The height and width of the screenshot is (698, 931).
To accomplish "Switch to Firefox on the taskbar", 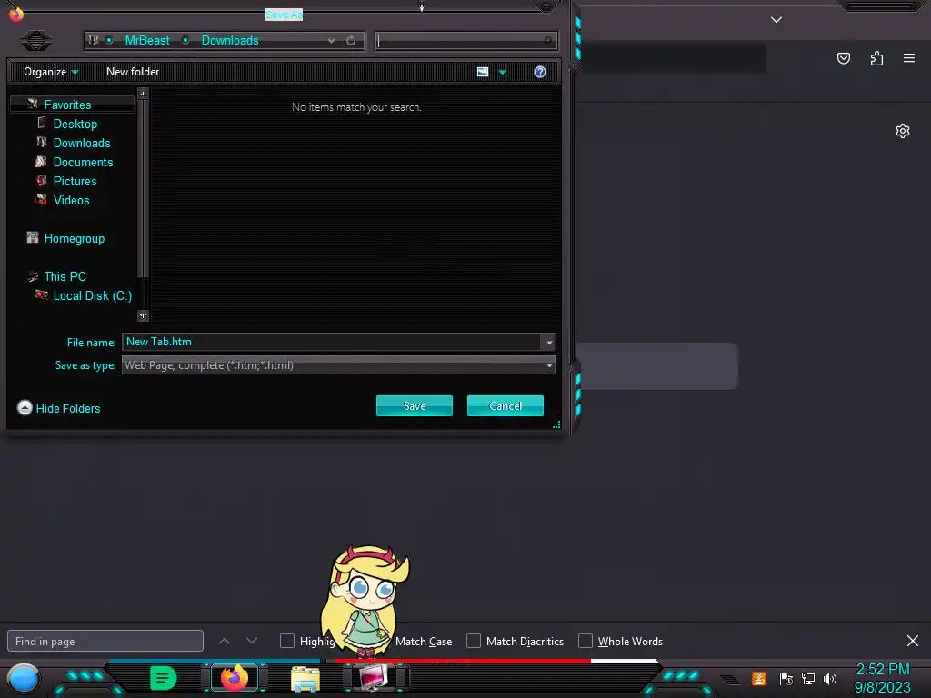I will [235, 677].
